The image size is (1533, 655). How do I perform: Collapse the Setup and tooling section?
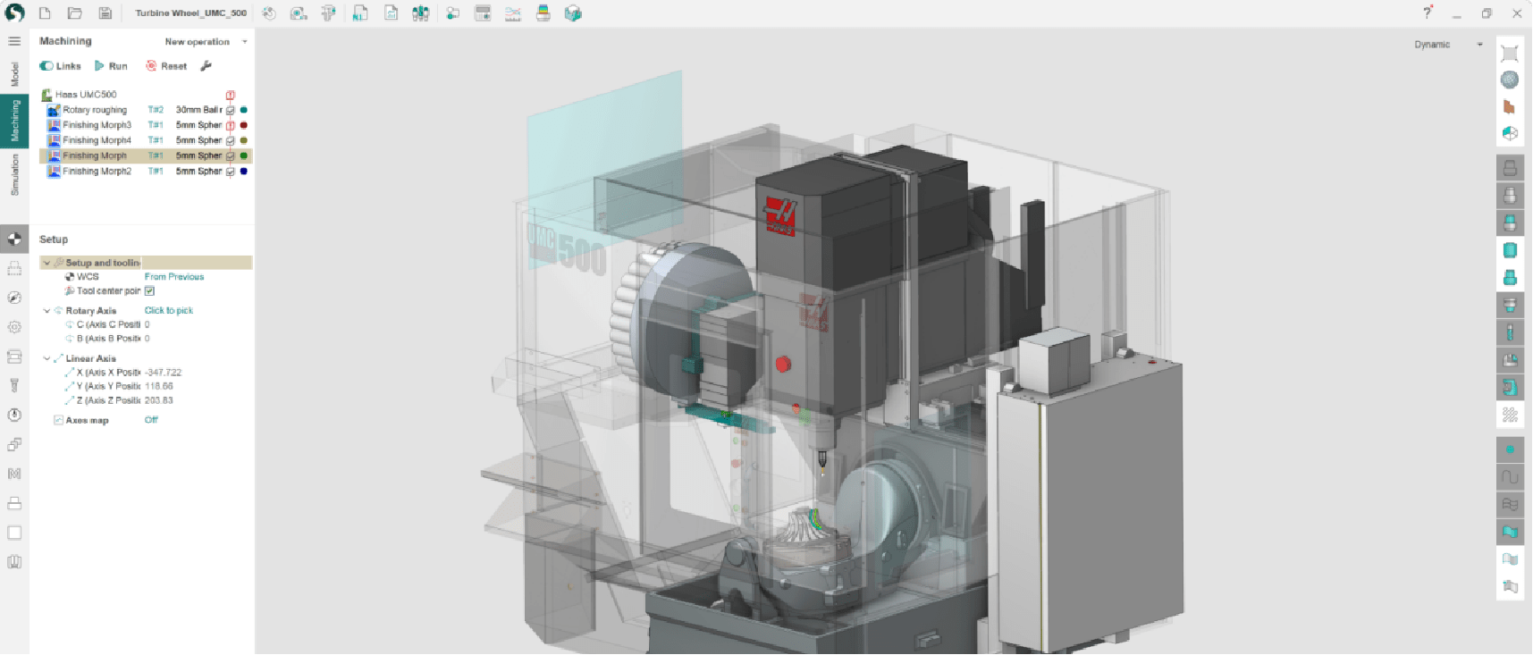point(46,263)
